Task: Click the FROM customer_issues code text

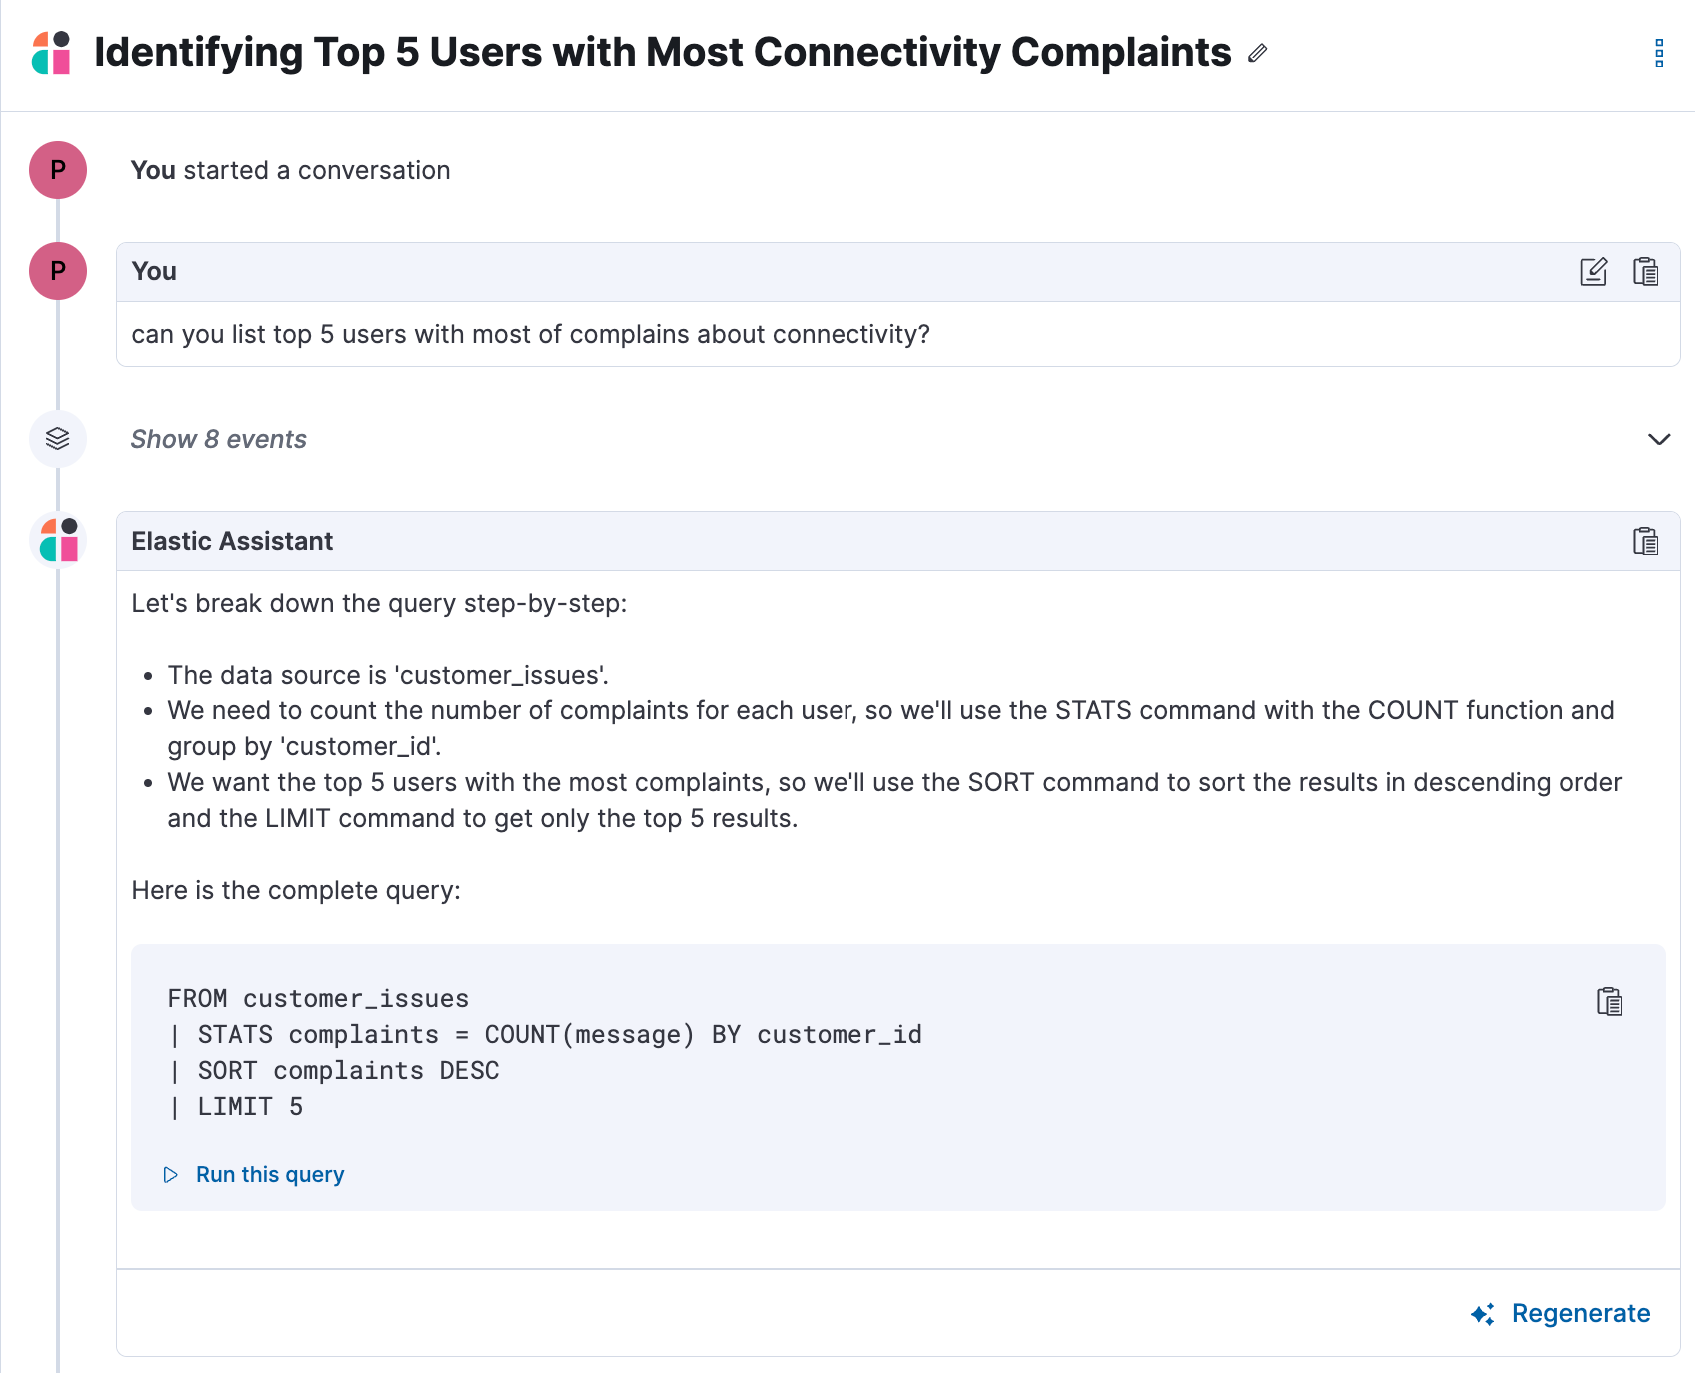Action: pyautogui.click(x=318, y=999)
